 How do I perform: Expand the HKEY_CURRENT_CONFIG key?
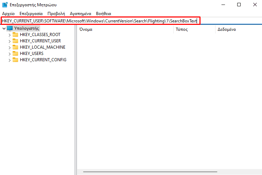coord(9,60)
